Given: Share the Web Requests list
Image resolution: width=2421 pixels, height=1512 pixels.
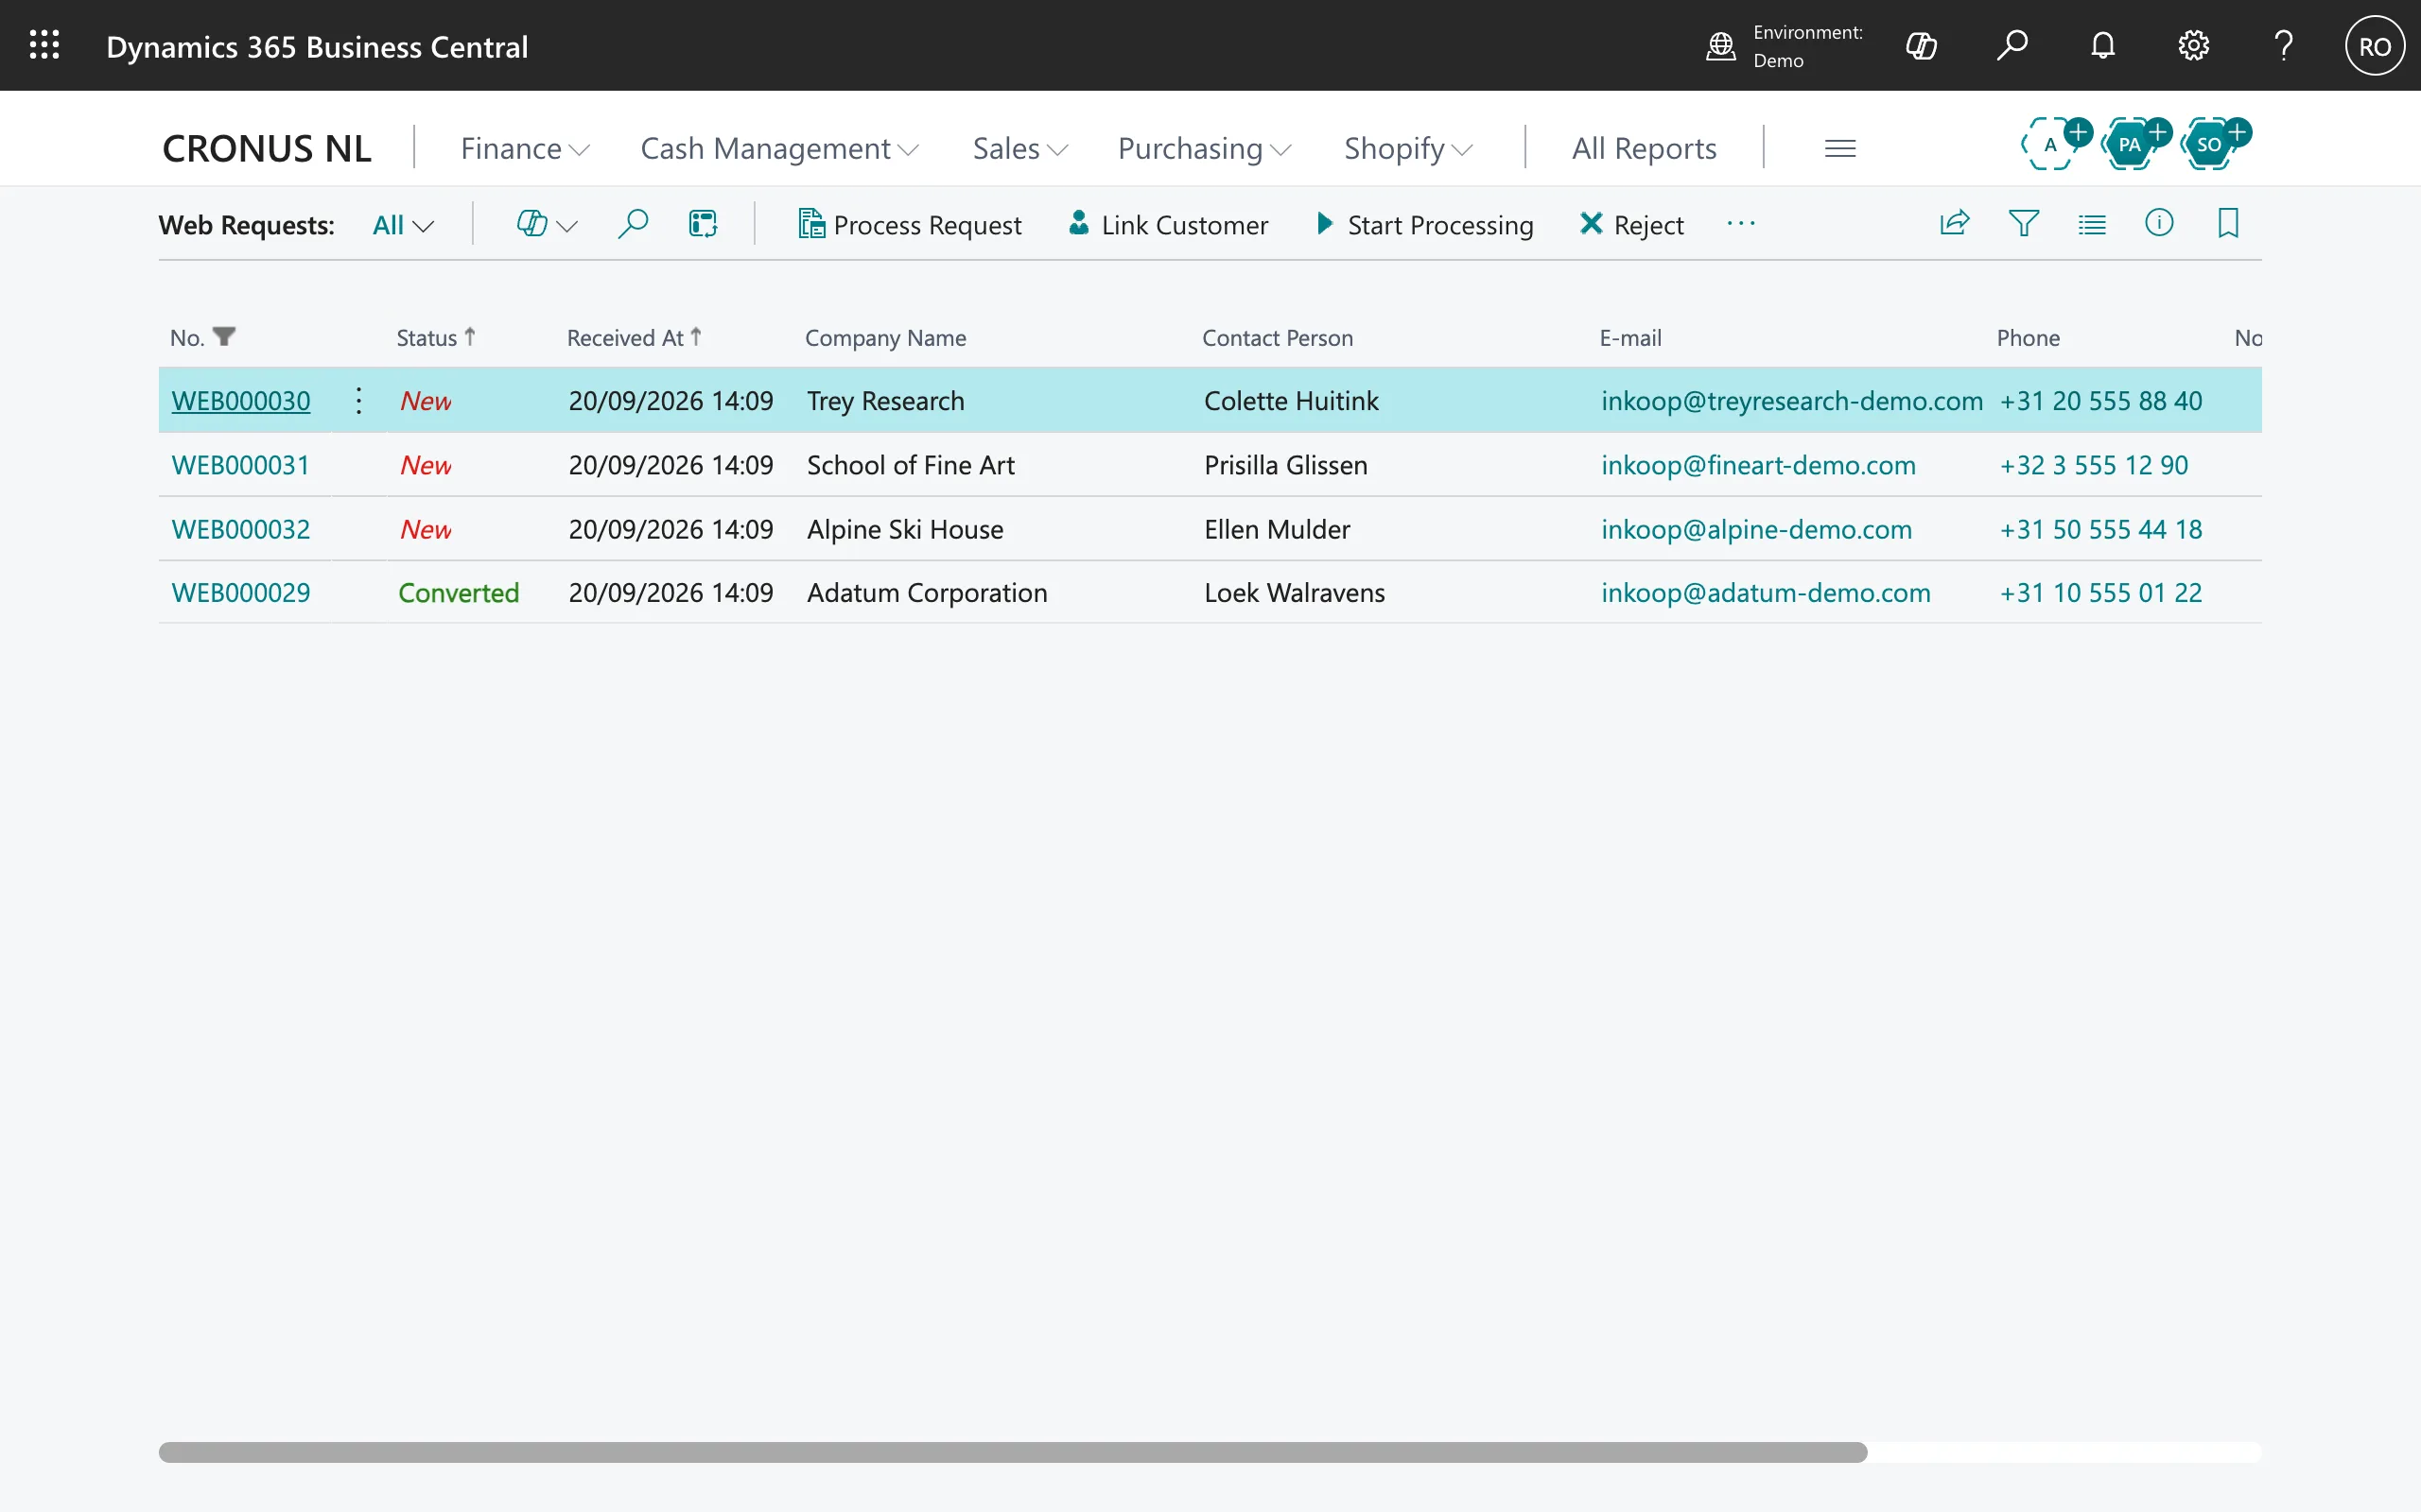Looking at the screenshot, I should pos(1955,223).
